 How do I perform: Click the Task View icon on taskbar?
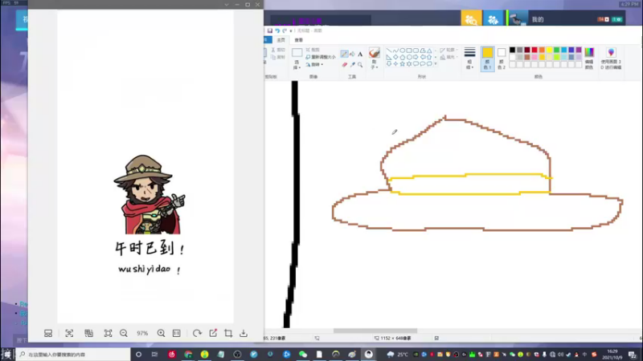154,355
